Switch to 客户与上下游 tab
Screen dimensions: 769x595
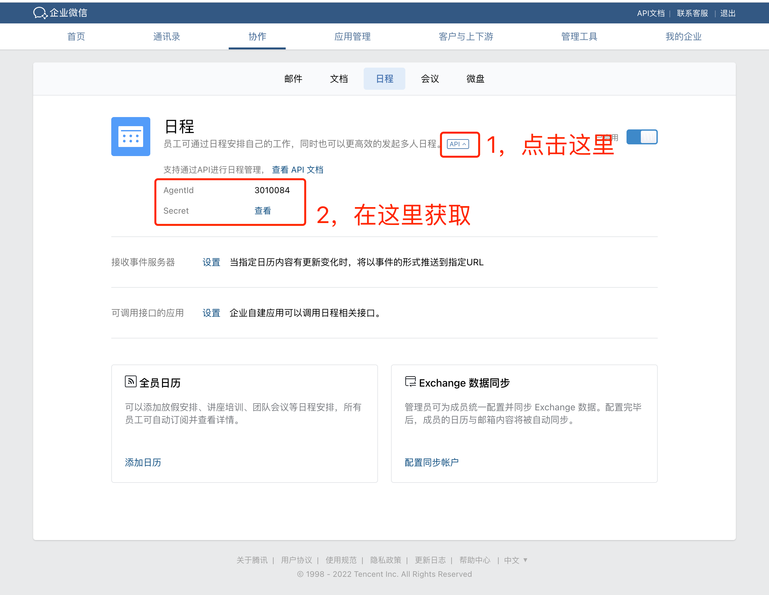pos(466,37)
